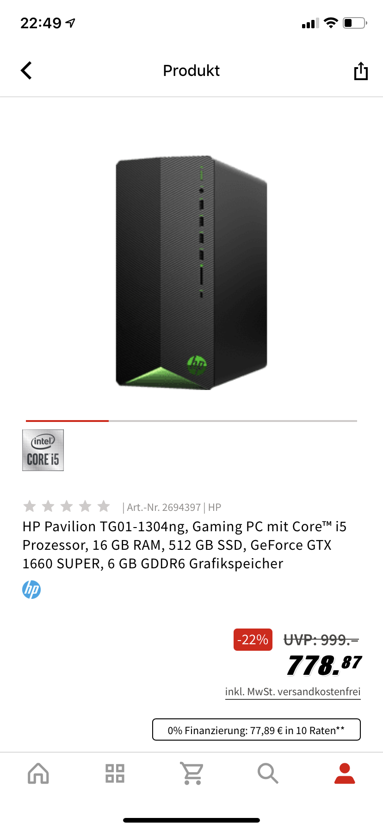Tap the share icon in header
383x830 pixels.
pos(361,71)
